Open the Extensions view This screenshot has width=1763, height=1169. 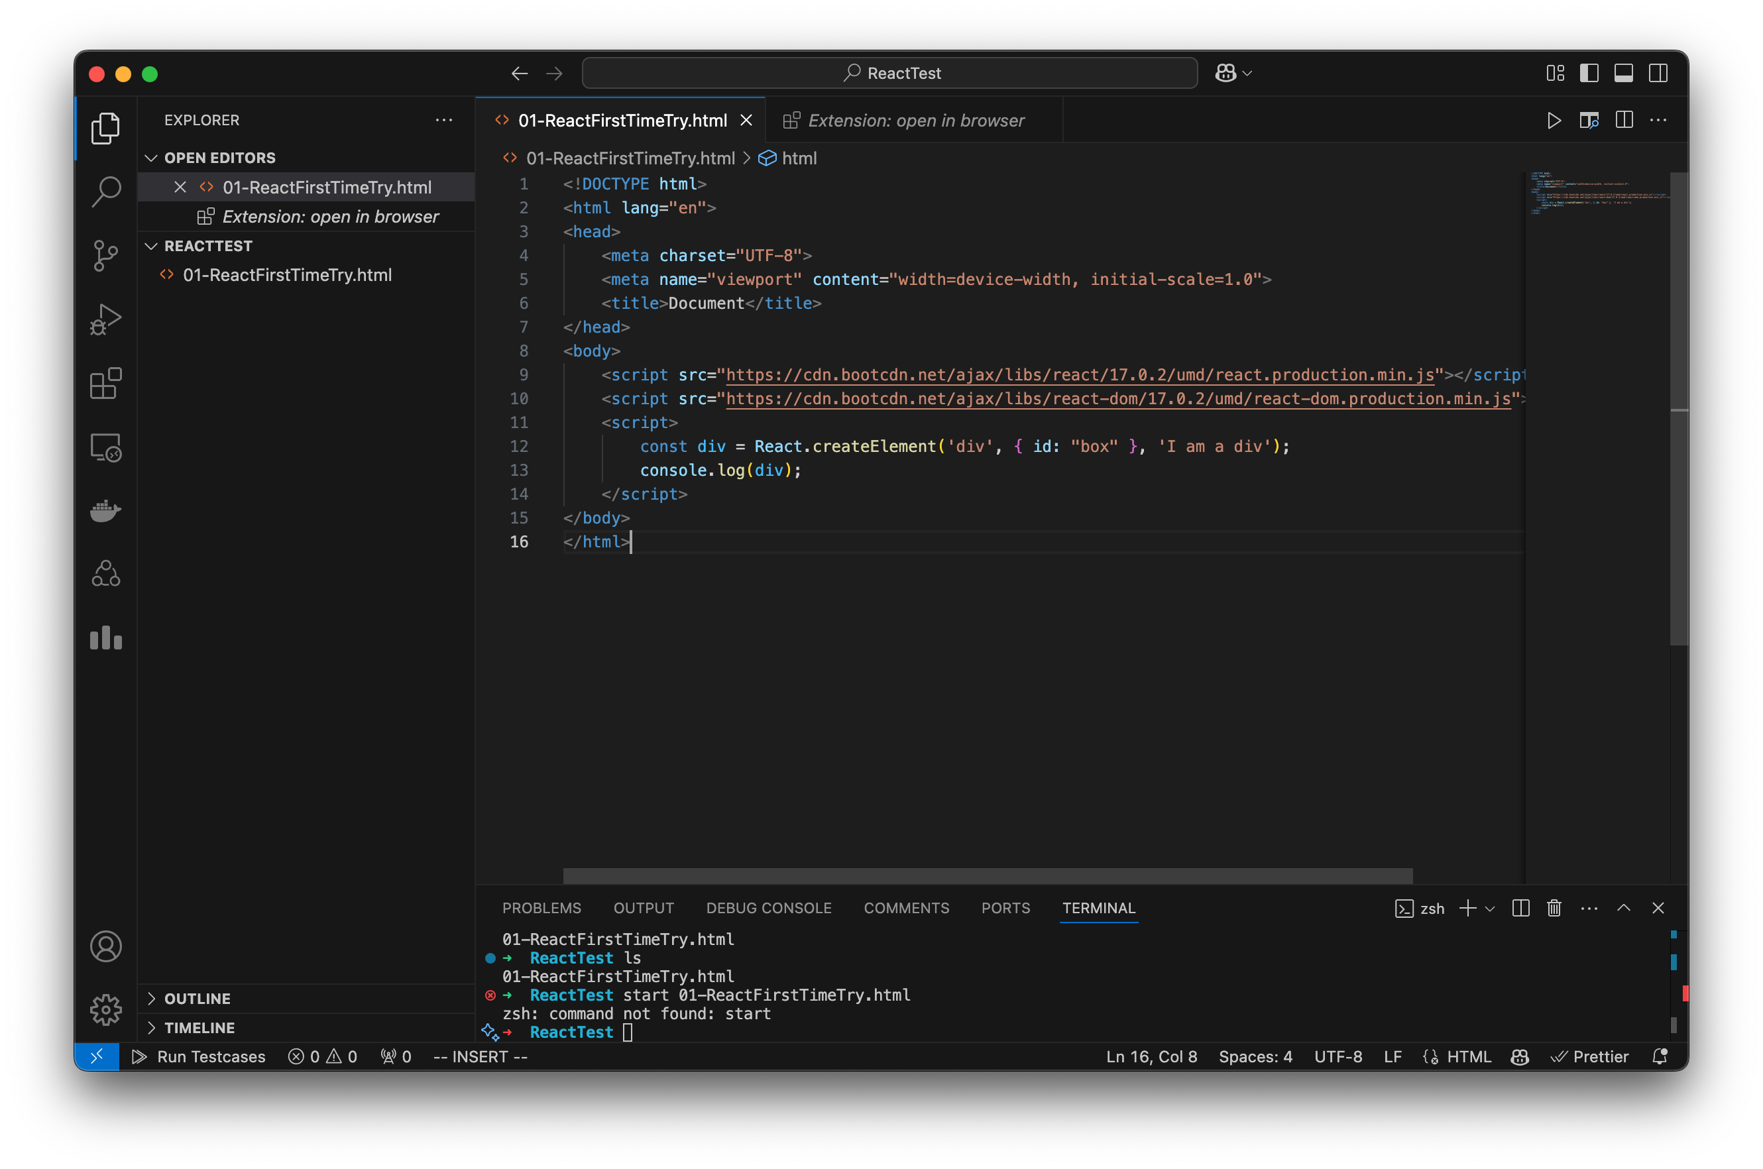tap(105, 383)
